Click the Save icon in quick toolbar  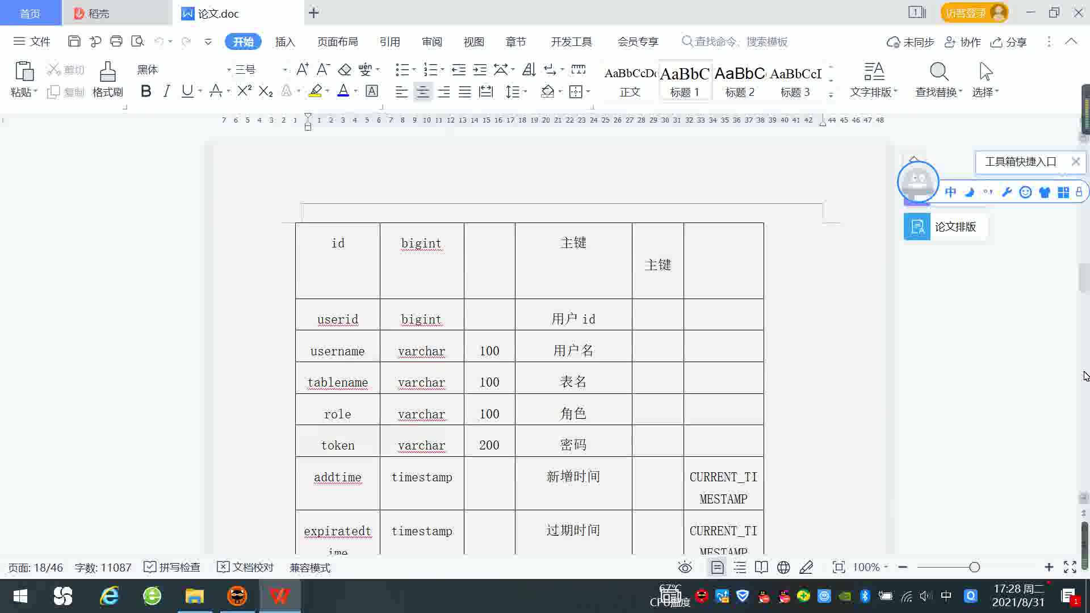pyautogui.click(x=74, y=41)
